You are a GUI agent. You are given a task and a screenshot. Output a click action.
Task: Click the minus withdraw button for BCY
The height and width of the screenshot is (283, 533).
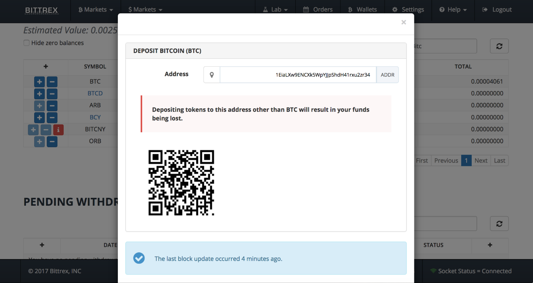pyautogui.click(x=52, y=117)
